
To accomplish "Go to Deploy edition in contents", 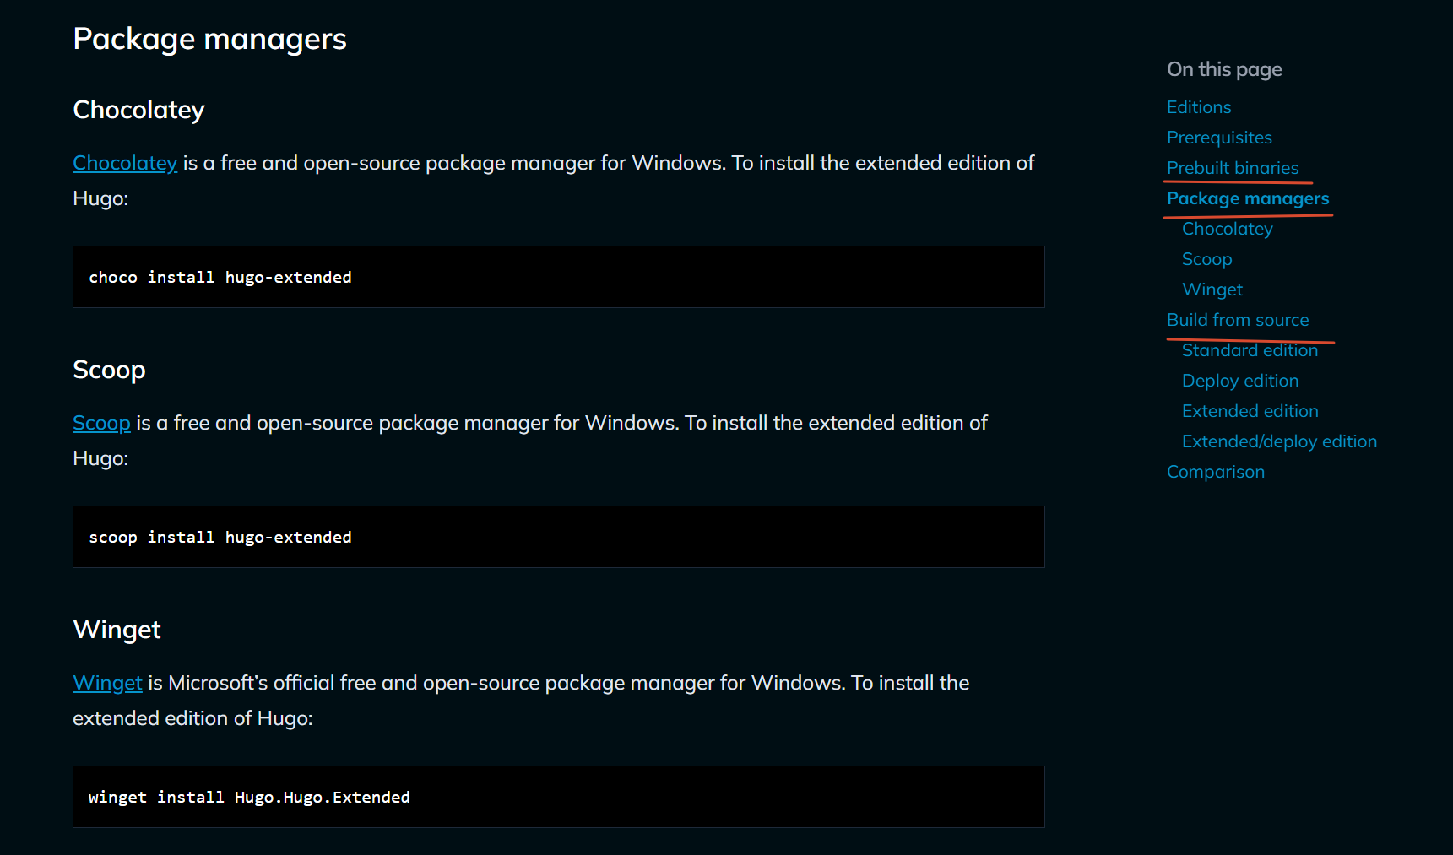I will coord(1240,381).
